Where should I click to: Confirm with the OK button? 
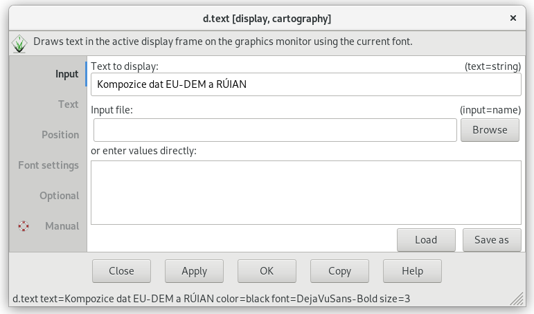coord(267,271)
